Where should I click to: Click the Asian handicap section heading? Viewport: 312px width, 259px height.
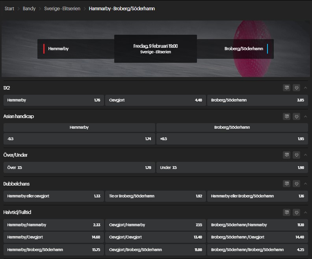[x=19, y=116]
